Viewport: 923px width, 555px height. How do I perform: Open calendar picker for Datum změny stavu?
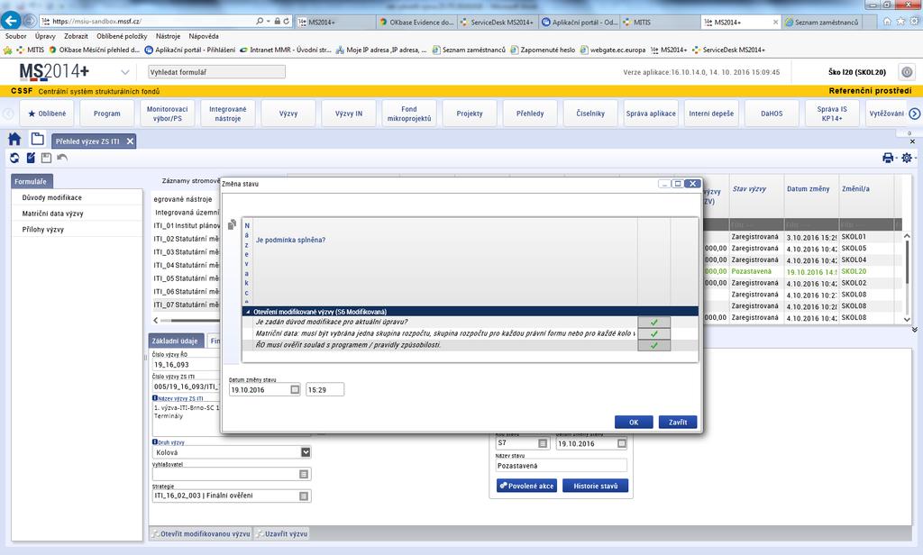point(295,389)
